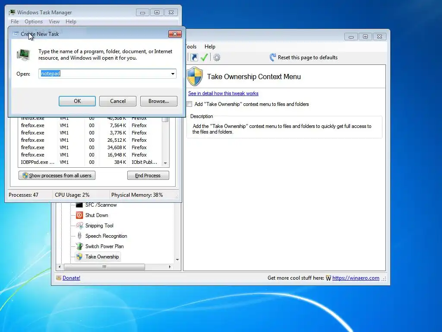Click the SFC /Scannow tree icon

click(79, 205)
